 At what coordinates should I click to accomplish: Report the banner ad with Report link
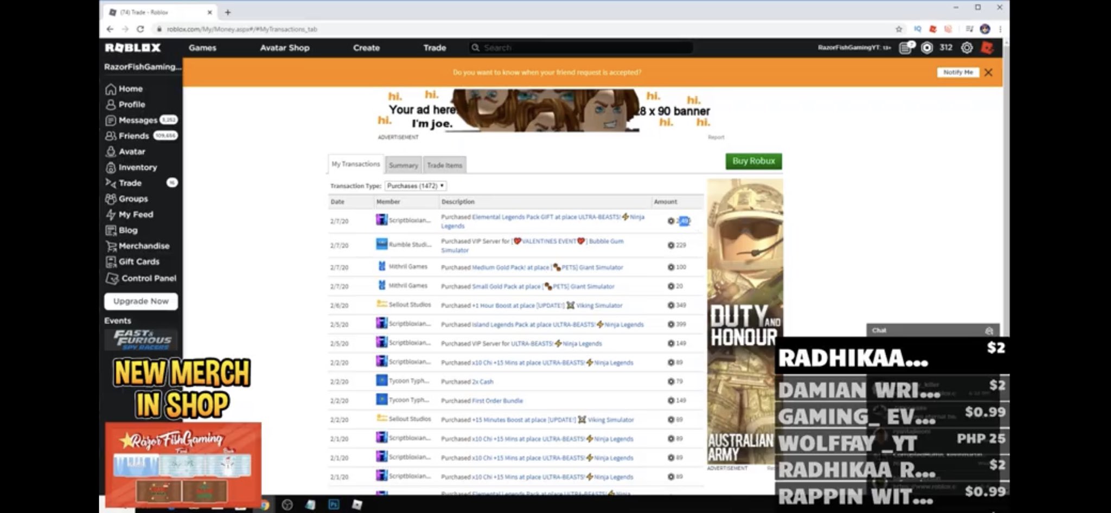pos(716,137)
